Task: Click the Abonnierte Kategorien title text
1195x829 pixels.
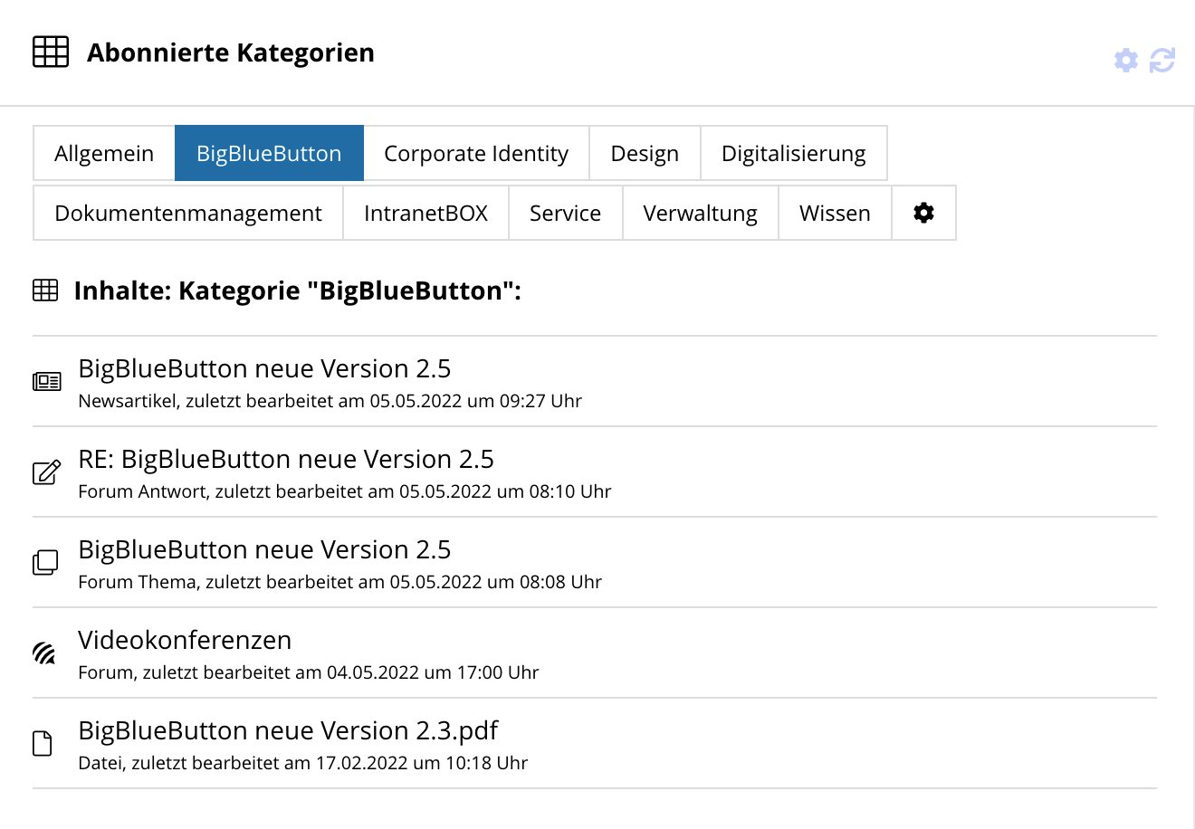Action: point(231,52)
